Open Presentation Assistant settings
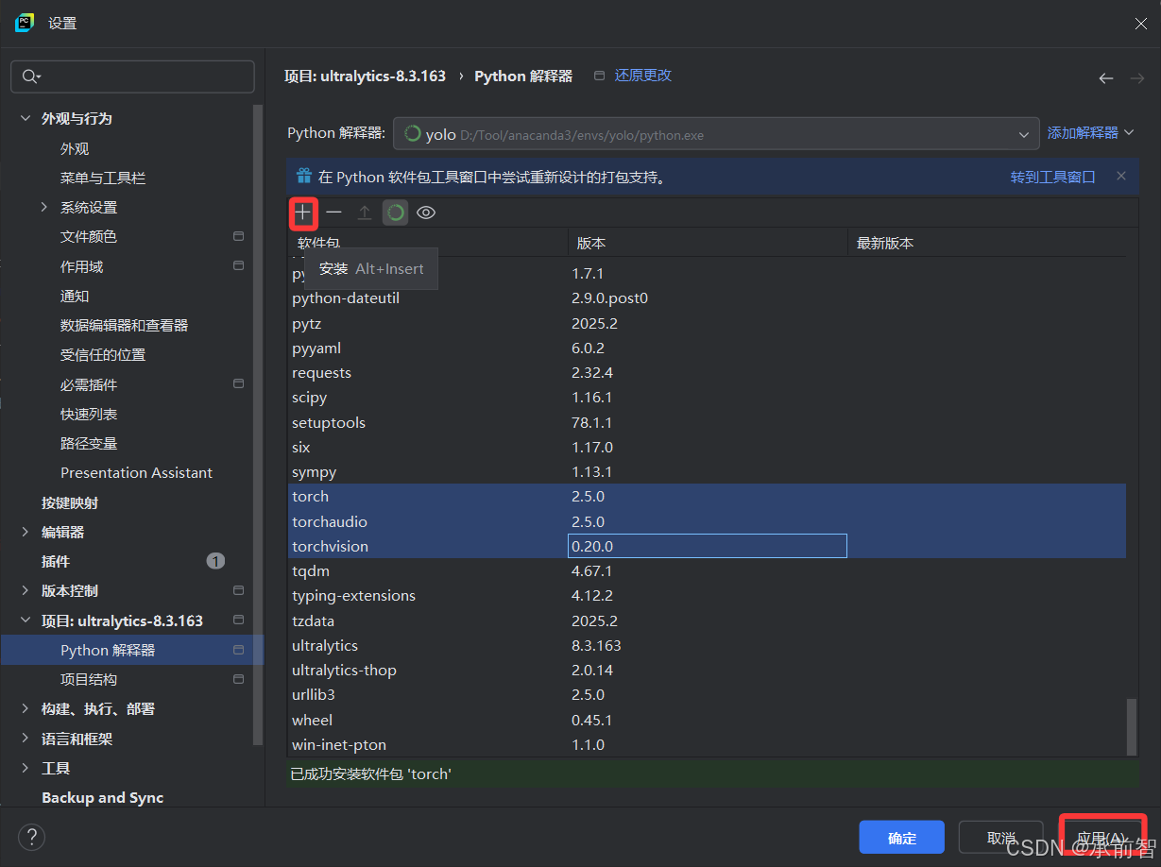1161x867 pixels. [x=136, y=472]
